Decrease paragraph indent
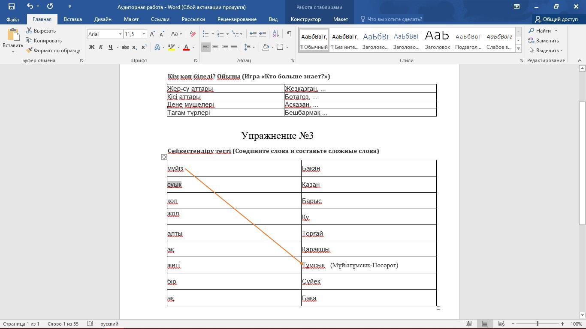586x329 pixels. 253,34
